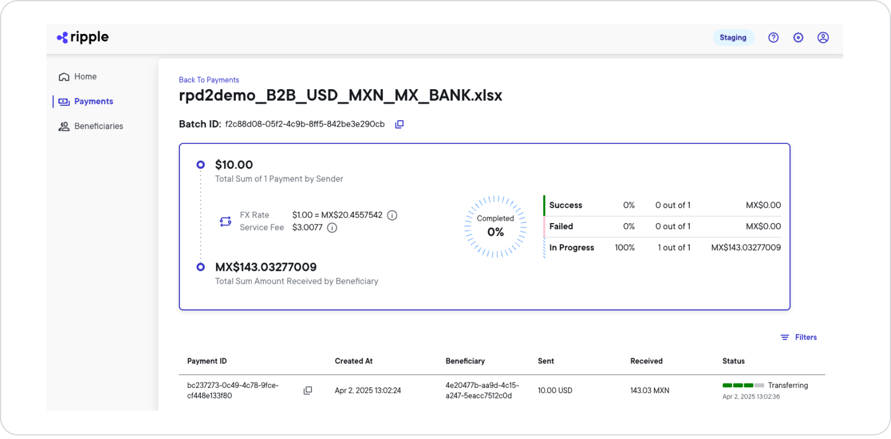The image size is (891, 439).
Task: Click the Completed 0% progress circle
Action: coord(496,227)
